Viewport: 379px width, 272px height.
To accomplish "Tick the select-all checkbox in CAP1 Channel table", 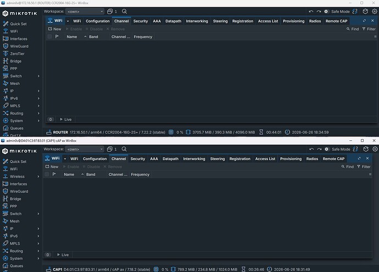I will [47, 174].
